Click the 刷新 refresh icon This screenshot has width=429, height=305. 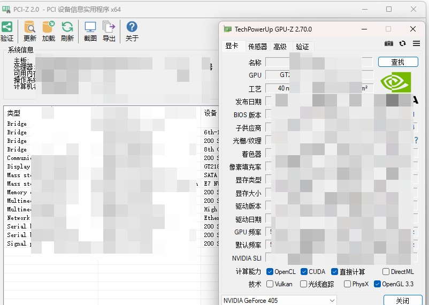tap(67, 27)
